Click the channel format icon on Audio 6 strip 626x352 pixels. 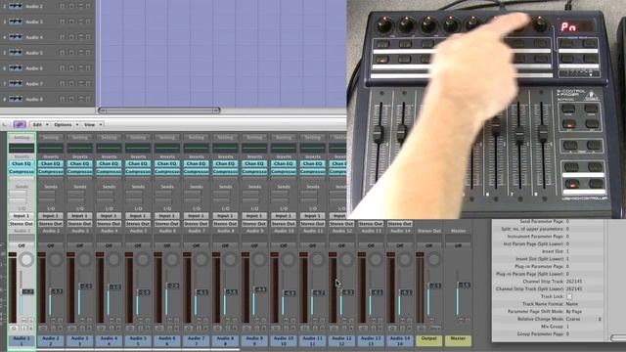[159, 329]
